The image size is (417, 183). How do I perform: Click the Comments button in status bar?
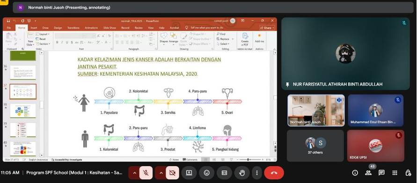190,160
